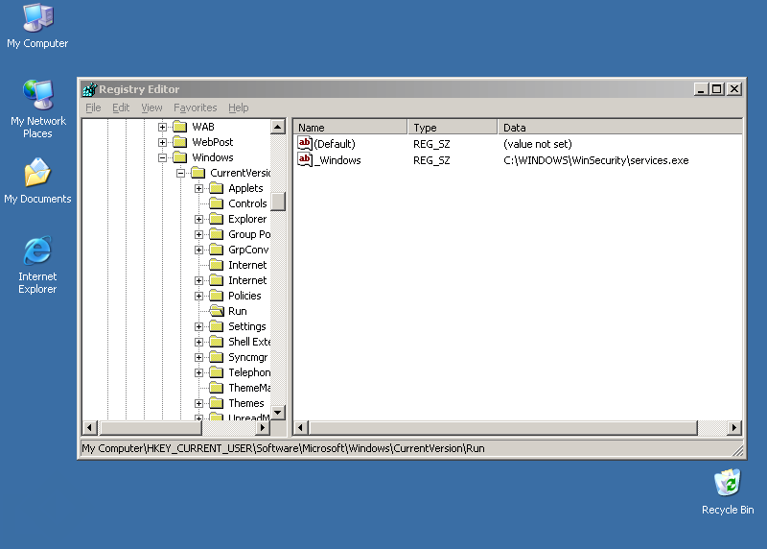
Task: Click the WebPost folder icon
Action: point(180,142)
